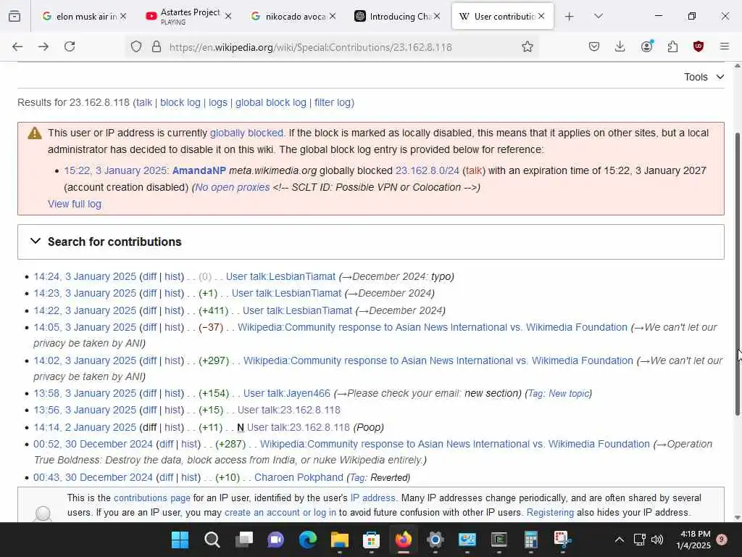Open a new browser tab
Image resolution: width=742 pixels, height=557 pixels.
click(x=570, y=17)
